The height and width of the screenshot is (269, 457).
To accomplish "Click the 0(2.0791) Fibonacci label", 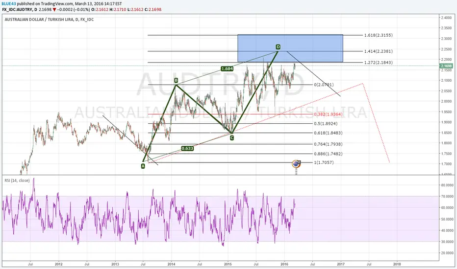I will pos(324,85).
